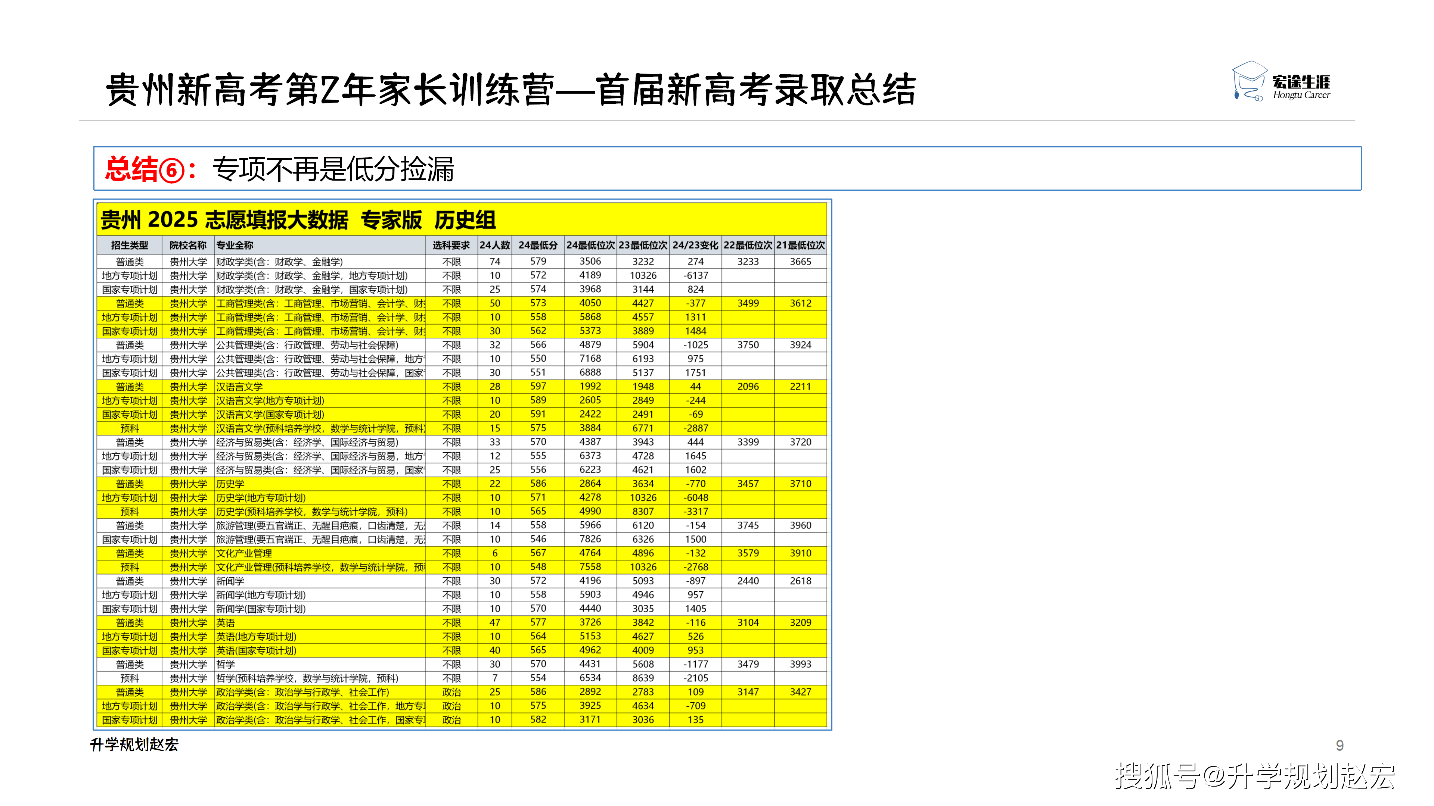This screenshot has width=1434, height=806.
Task: Select the 招生类型 column header
Action: (130, 245)
